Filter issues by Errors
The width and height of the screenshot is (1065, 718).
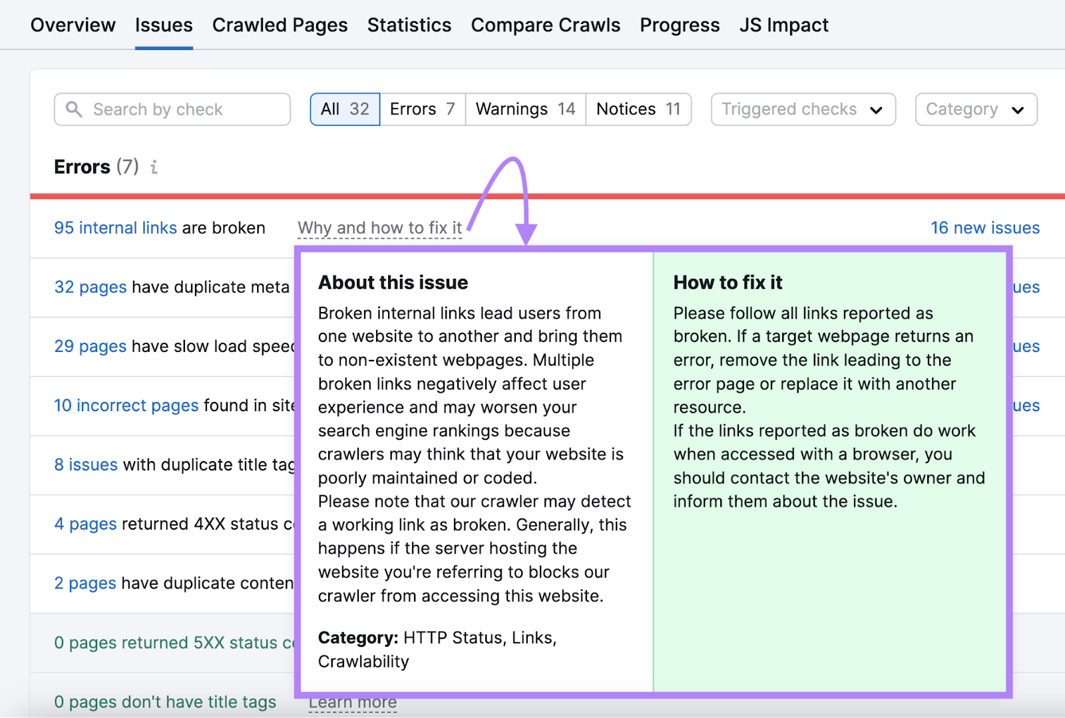tap(422, 108)
